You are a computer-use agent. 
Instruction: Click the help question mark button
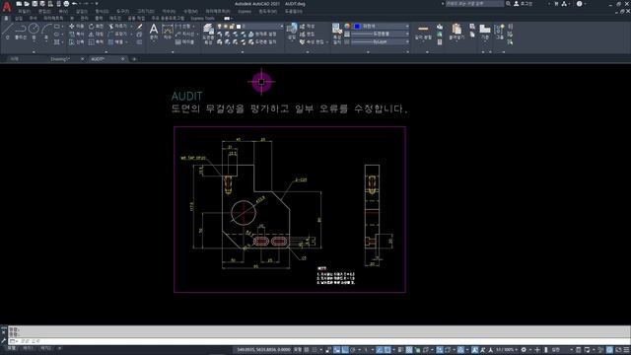(579, 4)
